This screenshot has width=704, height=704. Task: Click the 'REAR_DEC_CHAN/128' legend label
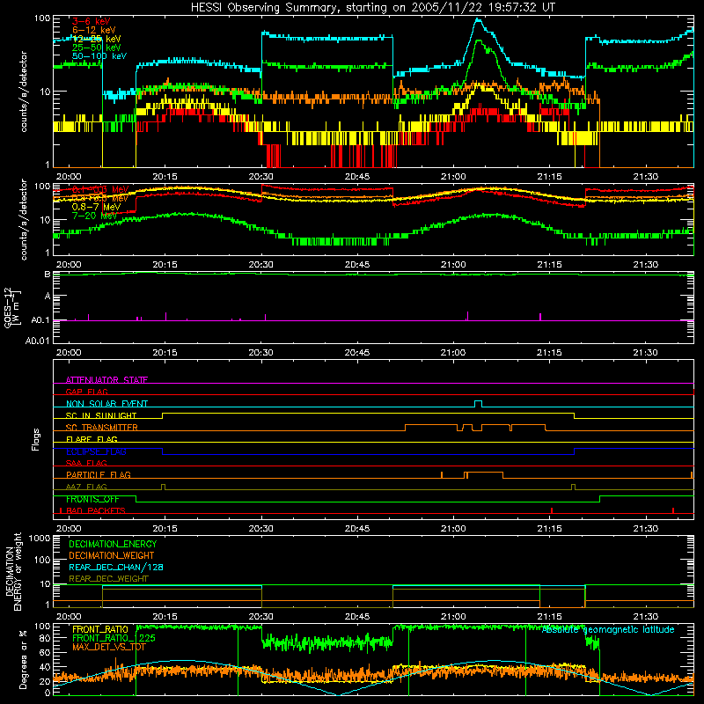(x=116, y=567)
